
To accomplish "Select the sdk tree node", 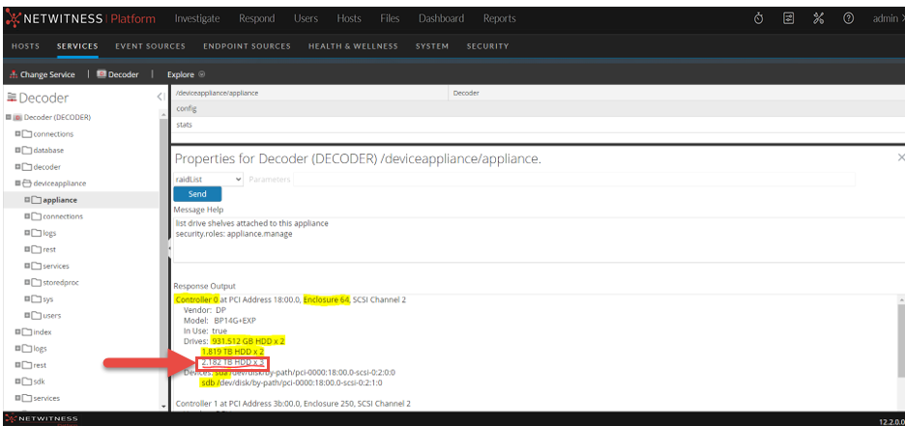I will point(40,382).
